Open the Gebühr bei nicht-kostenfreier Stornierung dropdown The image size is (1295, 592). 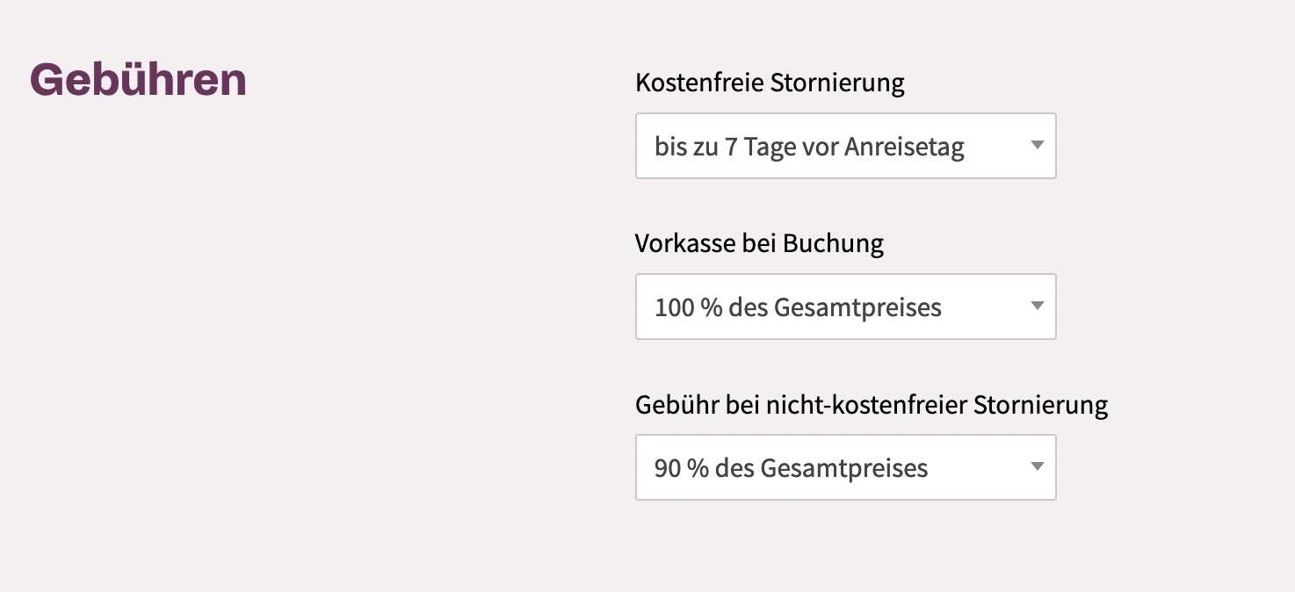click(845, 467)
